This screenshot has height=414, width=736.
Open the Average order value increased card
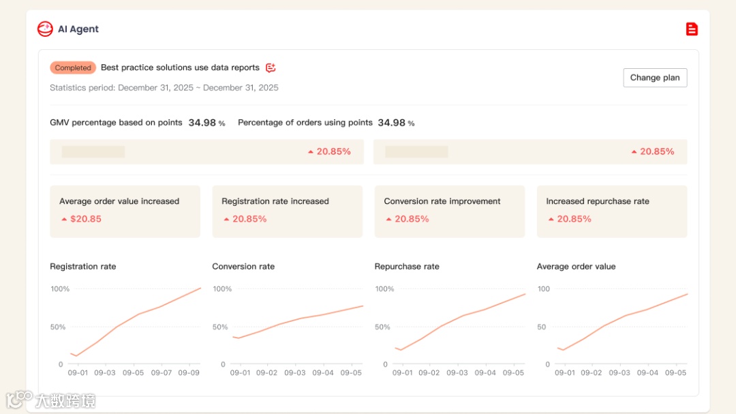tap(125, 211)
